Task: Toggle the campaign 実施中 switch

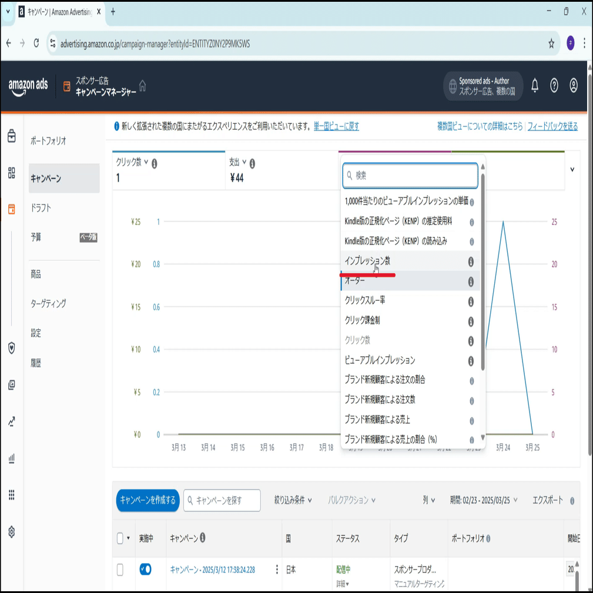Action: pyautogui.click(x=145, y=569)
